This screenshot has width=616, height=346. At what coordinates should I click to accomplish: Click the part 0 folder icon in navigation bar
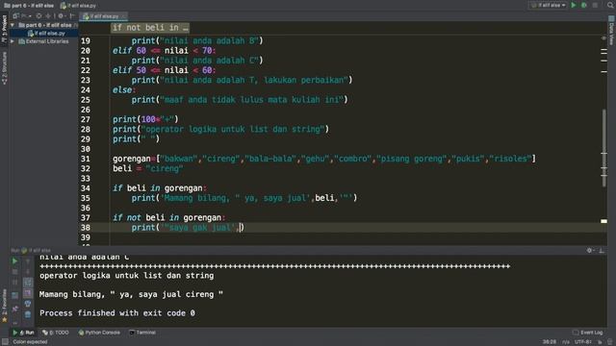(7, 6)
